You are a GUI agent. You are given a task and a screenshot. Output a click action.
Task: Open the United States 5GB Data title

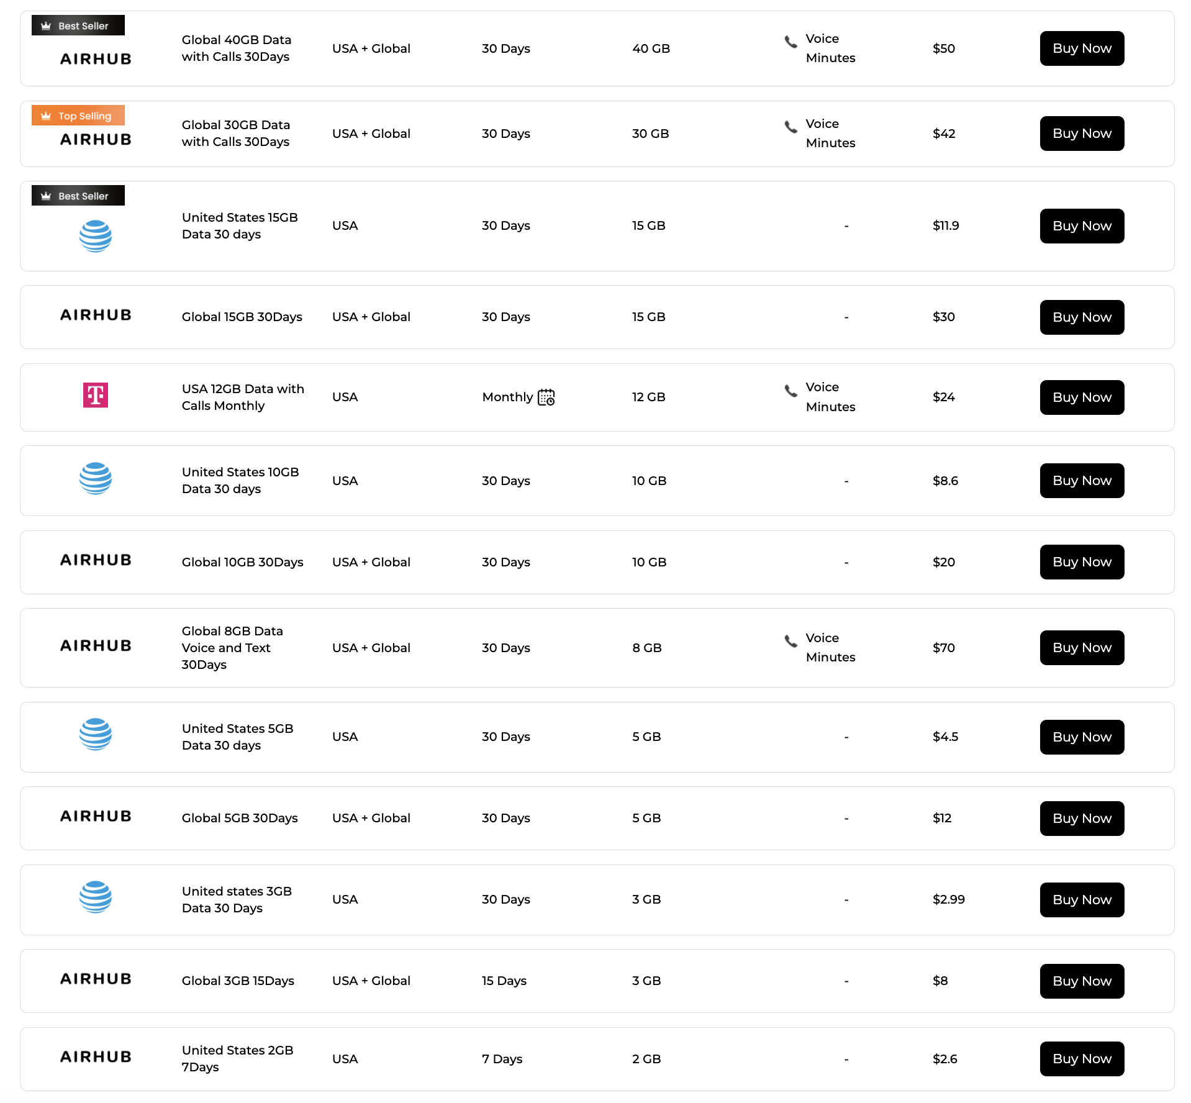[238, 737]
